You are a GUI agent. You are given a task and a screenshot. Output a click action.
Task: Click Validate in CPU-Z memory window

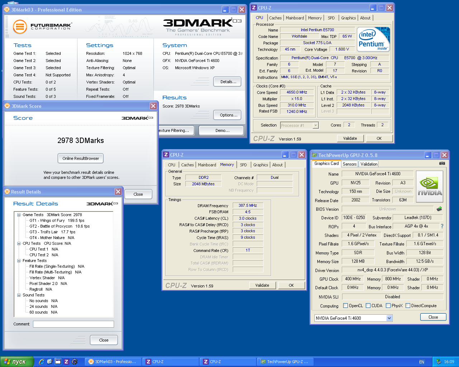pyautogui.click(x=262, y=285)
